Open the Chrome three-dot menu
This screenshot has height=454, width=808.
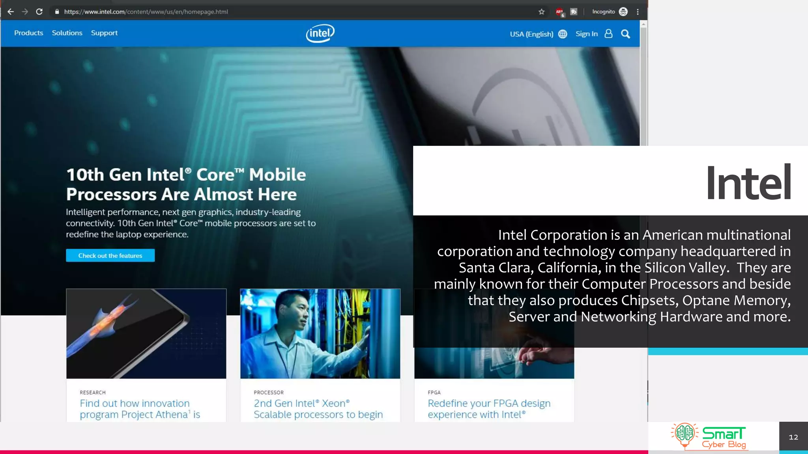coord(638,12)
